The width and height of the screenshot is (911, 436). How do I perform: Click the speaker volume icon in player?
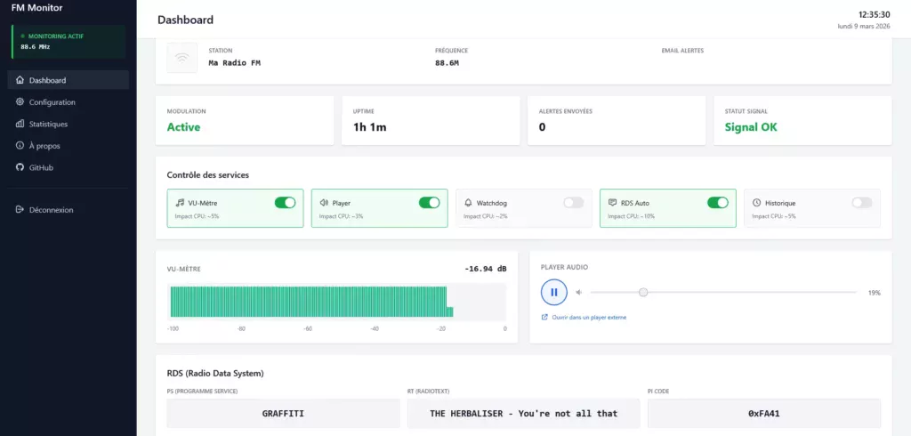(579, 292)
